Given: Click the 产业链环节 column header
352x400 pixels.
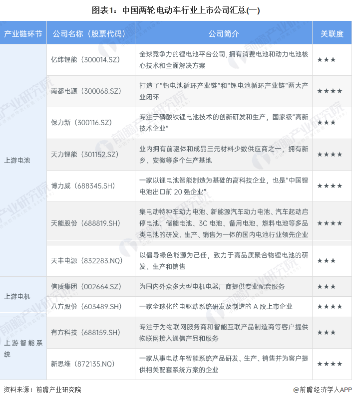Looking at the screenshot, I should [23, 34].
